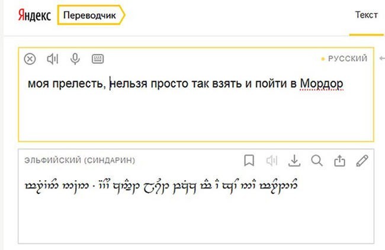Click the empty area of the source text box

(x=196, y=115)
